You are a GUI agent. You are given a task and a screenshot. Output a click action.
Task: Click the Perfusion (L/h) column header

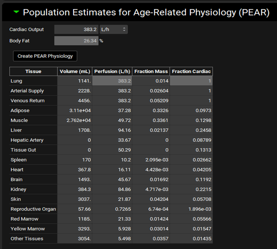click(x=112, y=72)
